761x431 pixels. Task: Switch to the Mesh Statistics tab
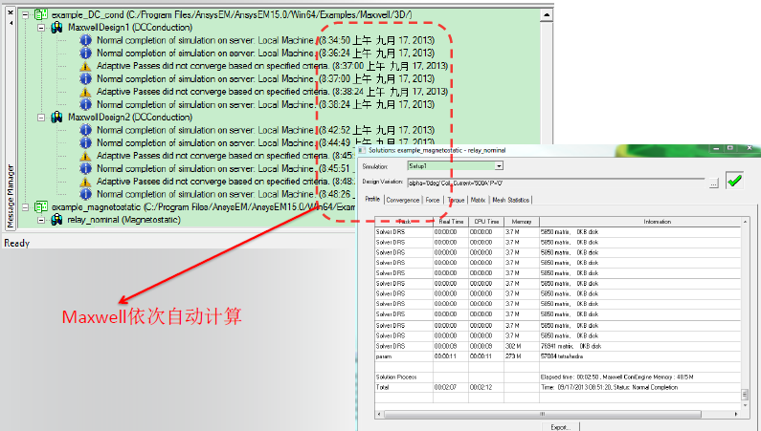(510, 200)
